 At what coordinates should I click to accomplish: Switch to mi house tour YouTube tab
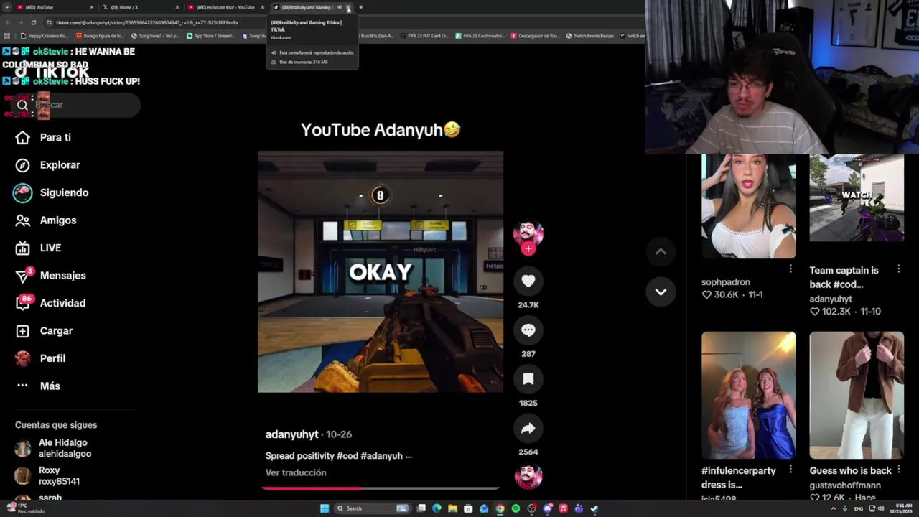point(225,7)
